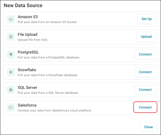Image resolution: width=161 pixels, height=135 pixels.
Task: Click the New Data Source heading
Action: [x=23, y=5]
